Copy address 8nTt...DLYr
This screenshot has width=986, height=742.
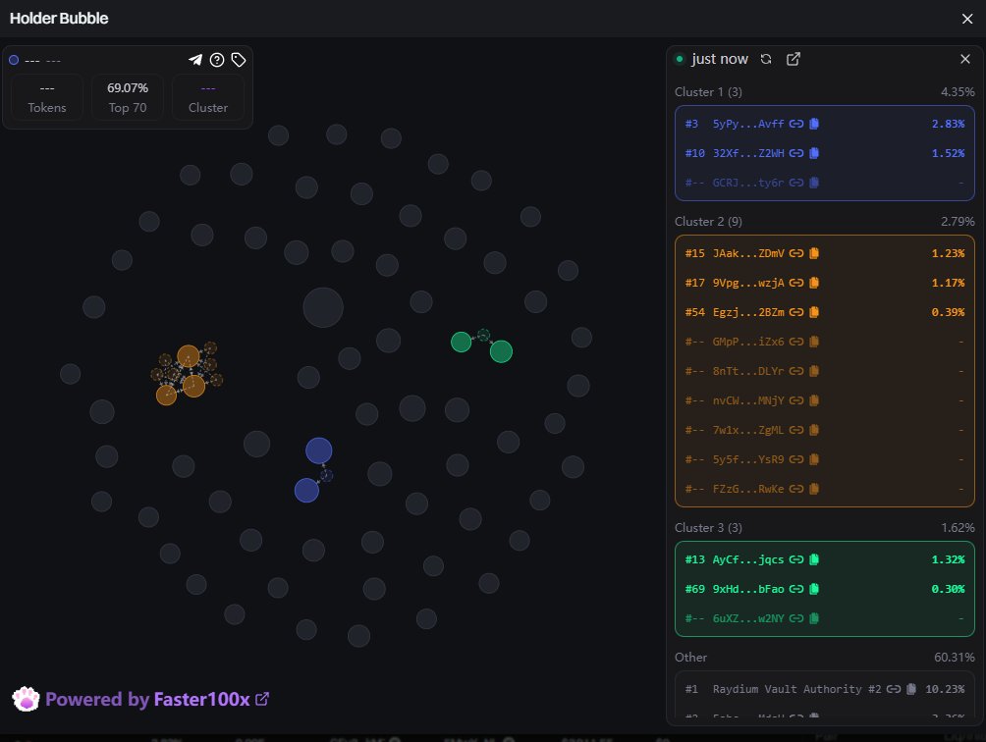pos(814,371)
